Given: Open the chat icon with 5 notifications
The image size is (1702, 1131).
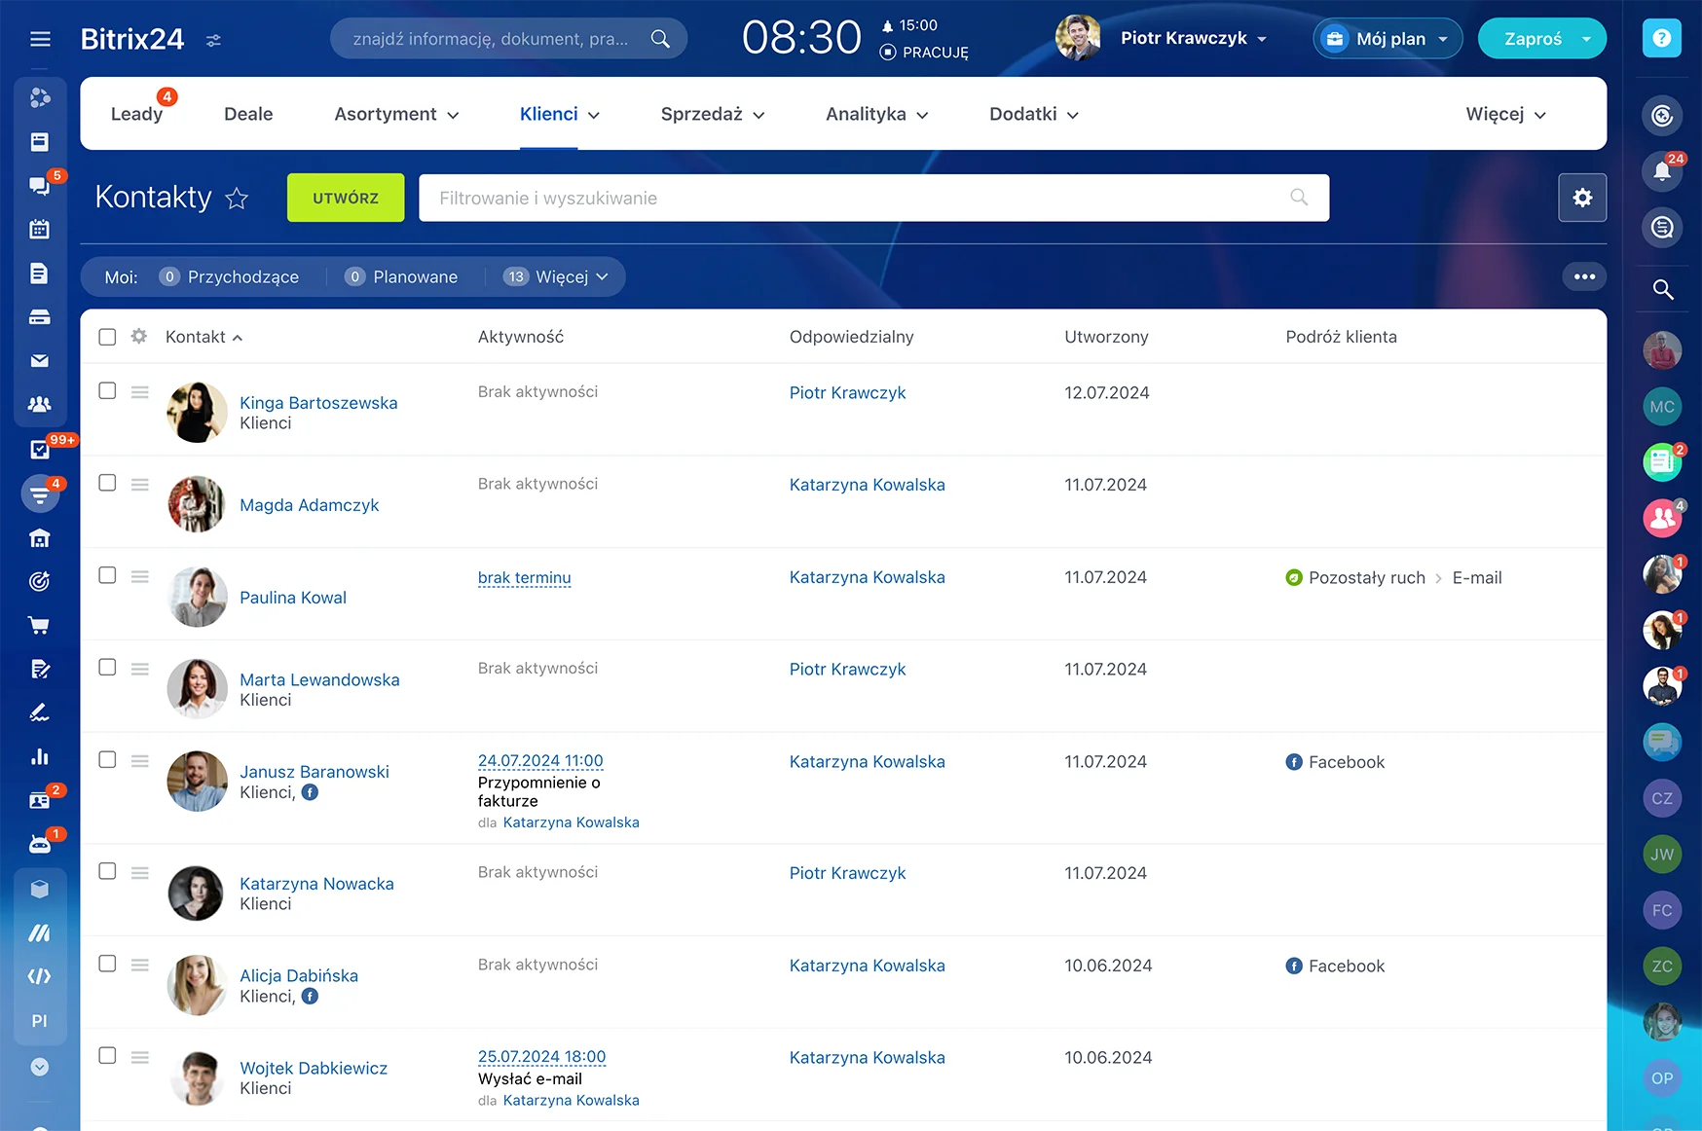Looking at the screenshot, I should [x=40, y=186].
